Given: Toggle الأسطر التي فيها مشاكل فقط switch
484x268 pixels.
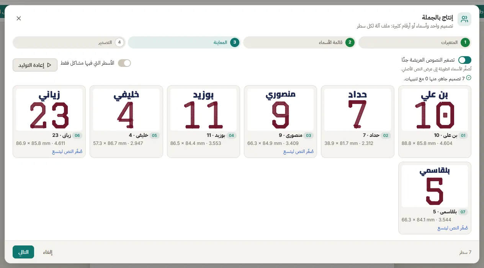Looking at the screenshot, I should [124, 63].
